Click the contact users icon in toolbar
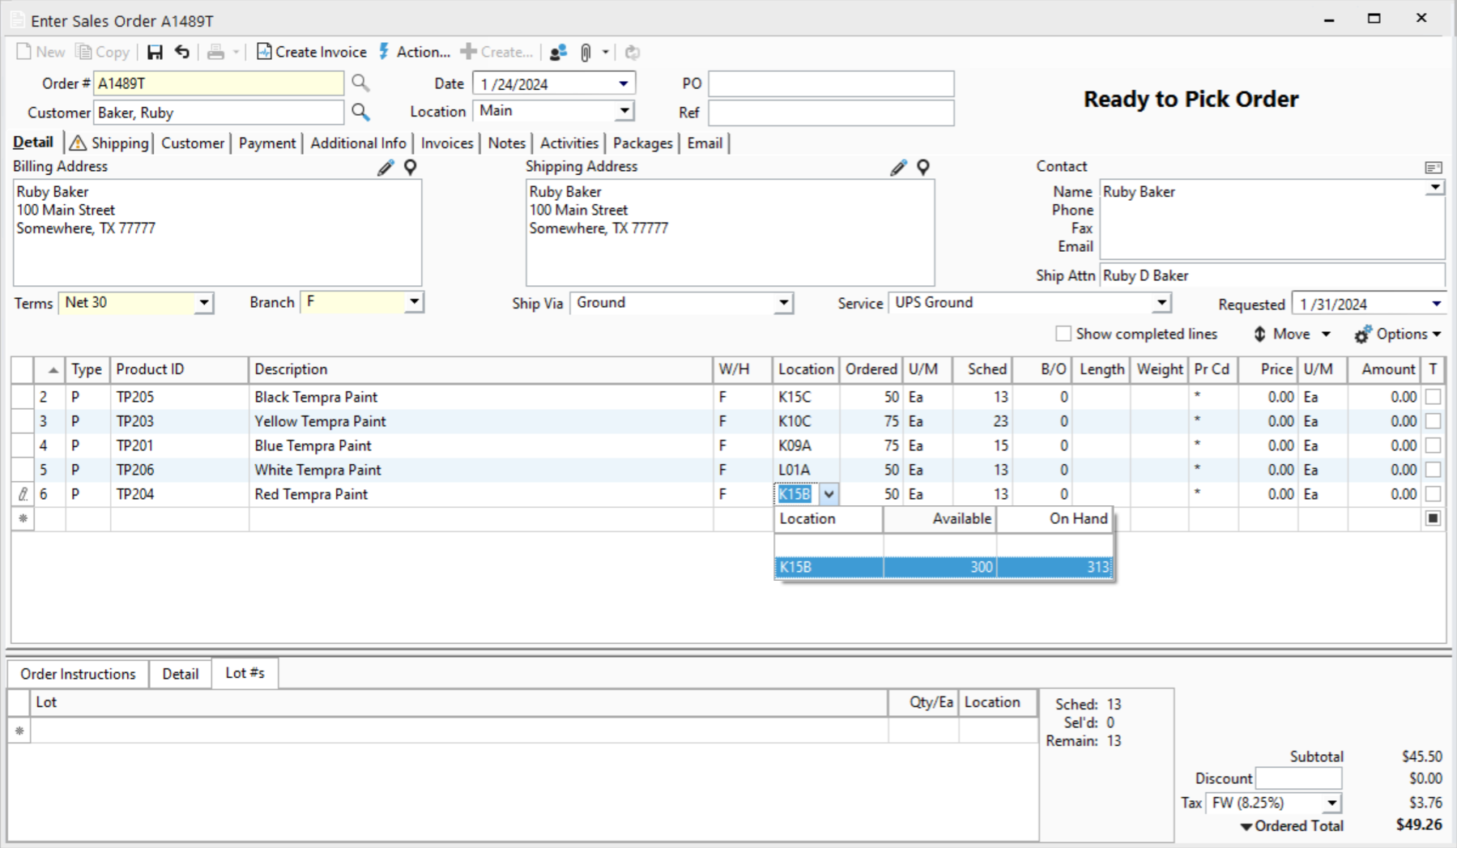 pos(558,53)
